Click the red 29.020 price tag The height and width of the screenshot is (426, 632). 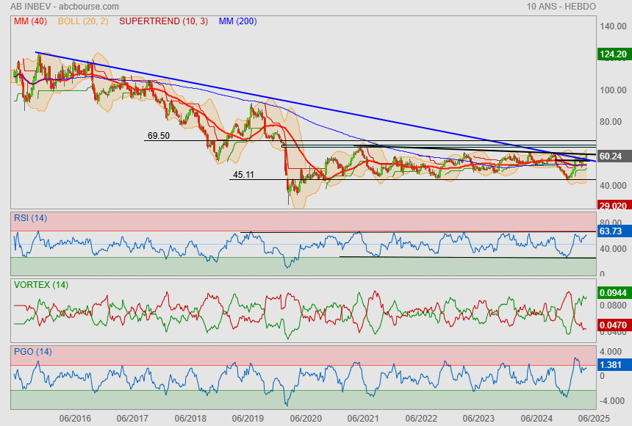614,206
